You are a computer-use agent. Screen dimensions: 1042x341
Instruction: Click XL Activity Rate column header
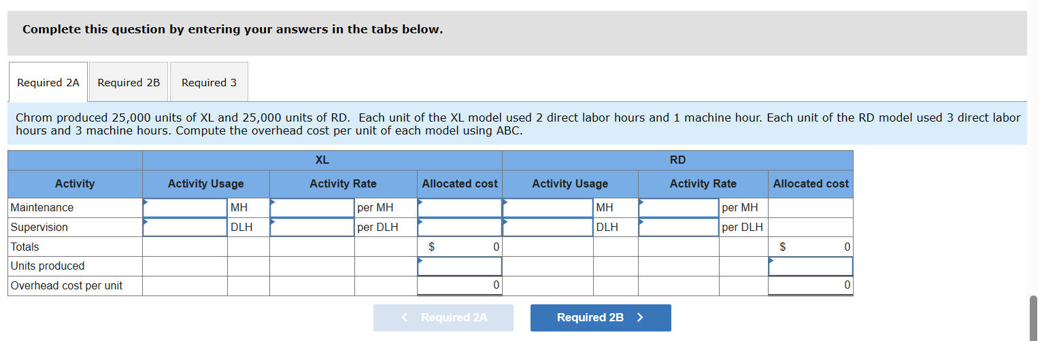[343, 183]
